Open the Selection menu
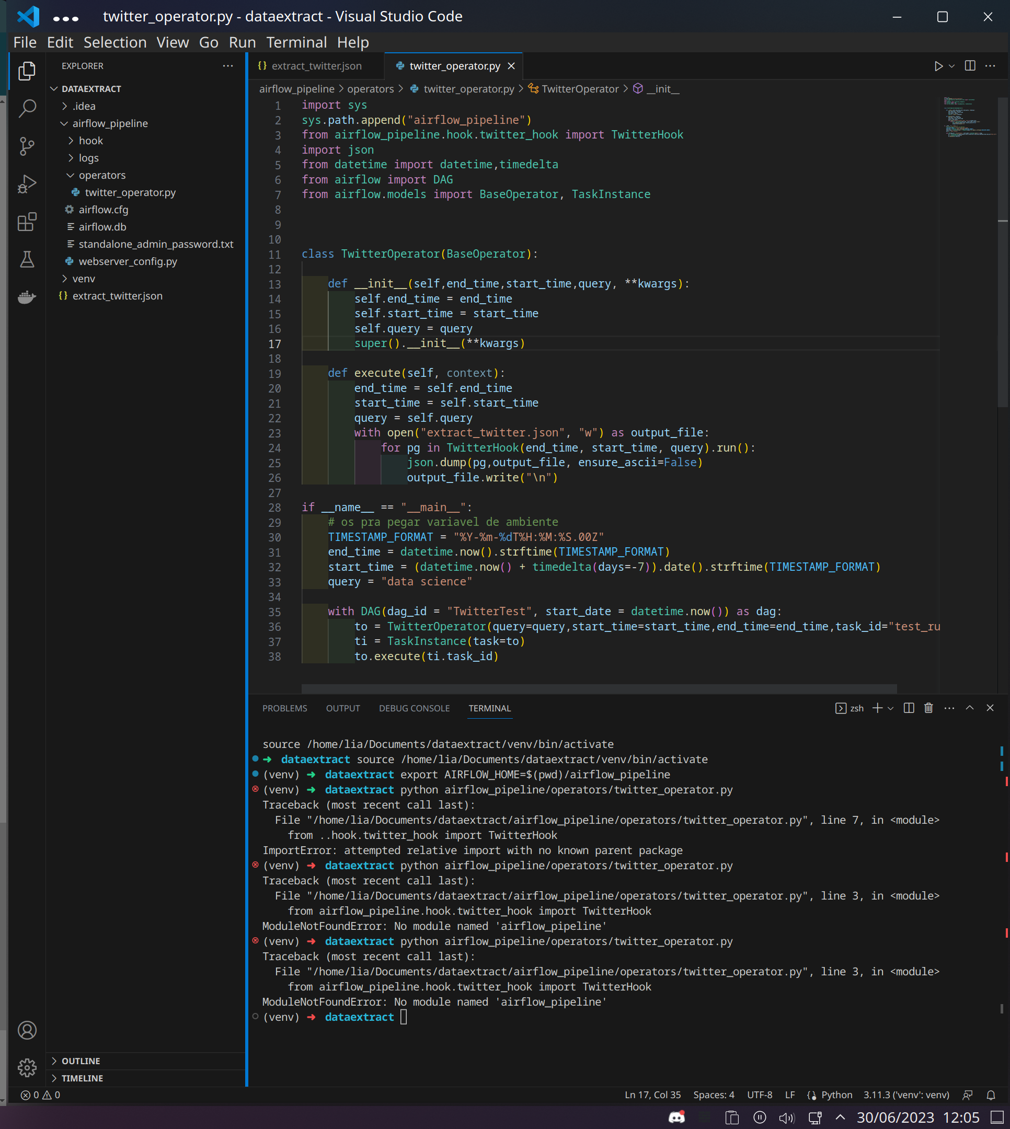This screenshot has width=1010, height=1129. pyautogui.click(x=115, y=42)
